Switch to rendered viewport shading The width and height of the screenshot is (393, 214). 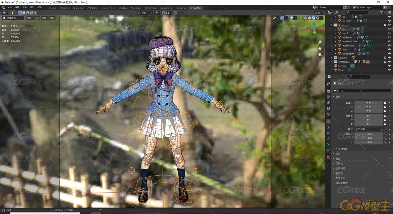point(317,18)
